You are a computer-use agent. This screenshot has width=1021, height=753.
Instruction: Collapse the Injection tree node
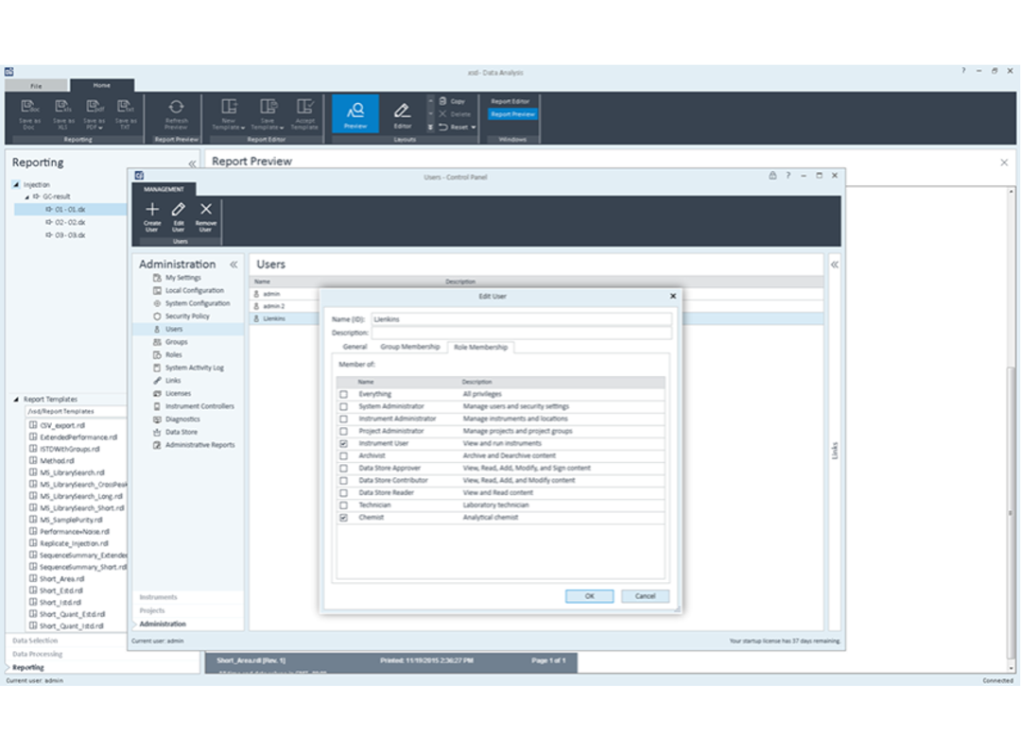click(16, 185)
